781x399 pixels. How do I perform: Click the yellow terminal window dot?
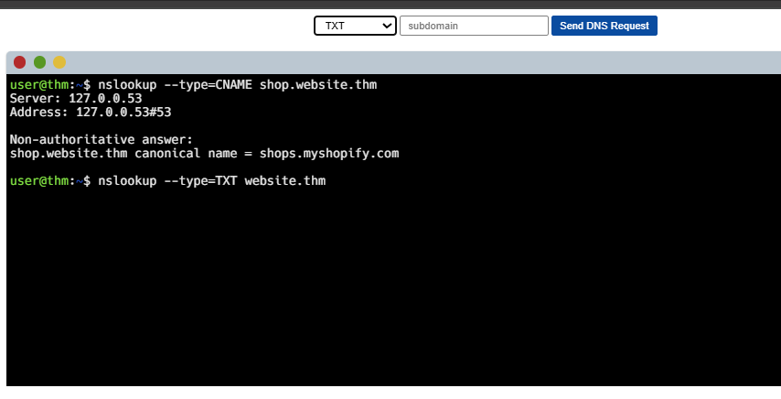pyautogui.click(x=59, y=62)
